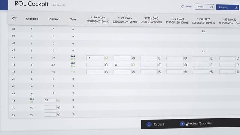Viewport: 240px width, 135px height.
Task: Click calendar week 39 row label
Action: coord(13,36)
